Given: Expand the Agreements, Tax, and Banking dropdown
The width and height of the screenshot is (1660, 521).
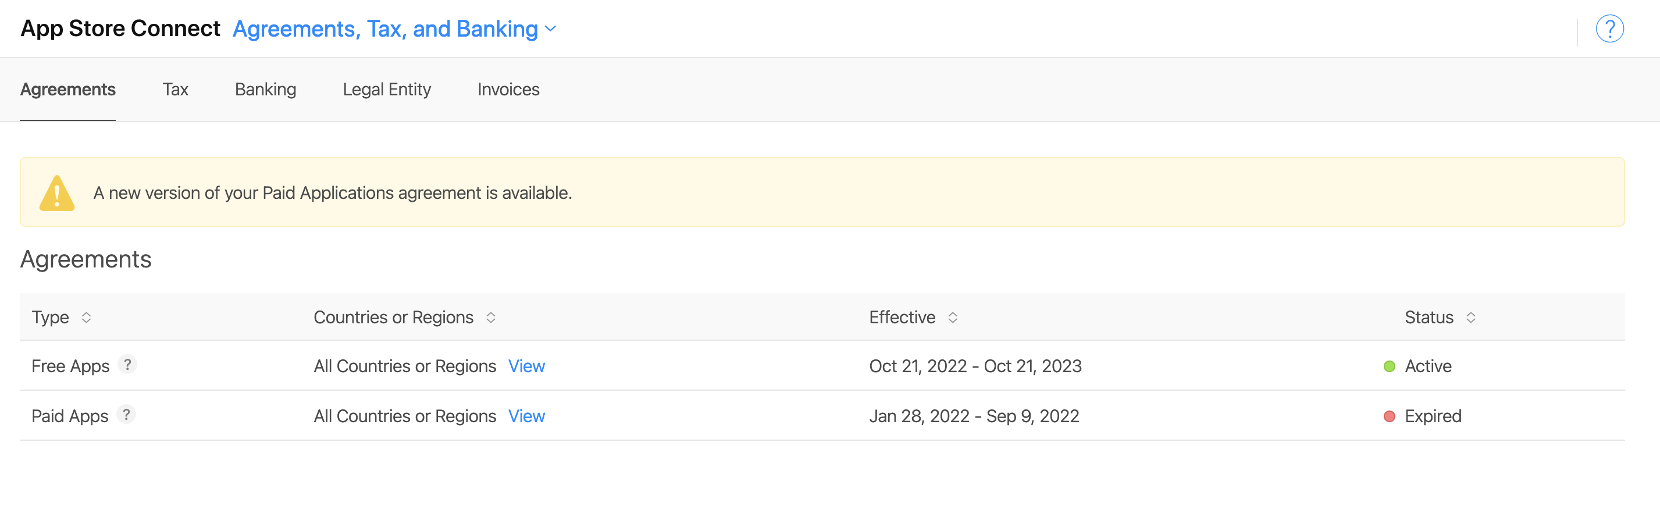Looking at the screenshot, I should click(394, 29).
